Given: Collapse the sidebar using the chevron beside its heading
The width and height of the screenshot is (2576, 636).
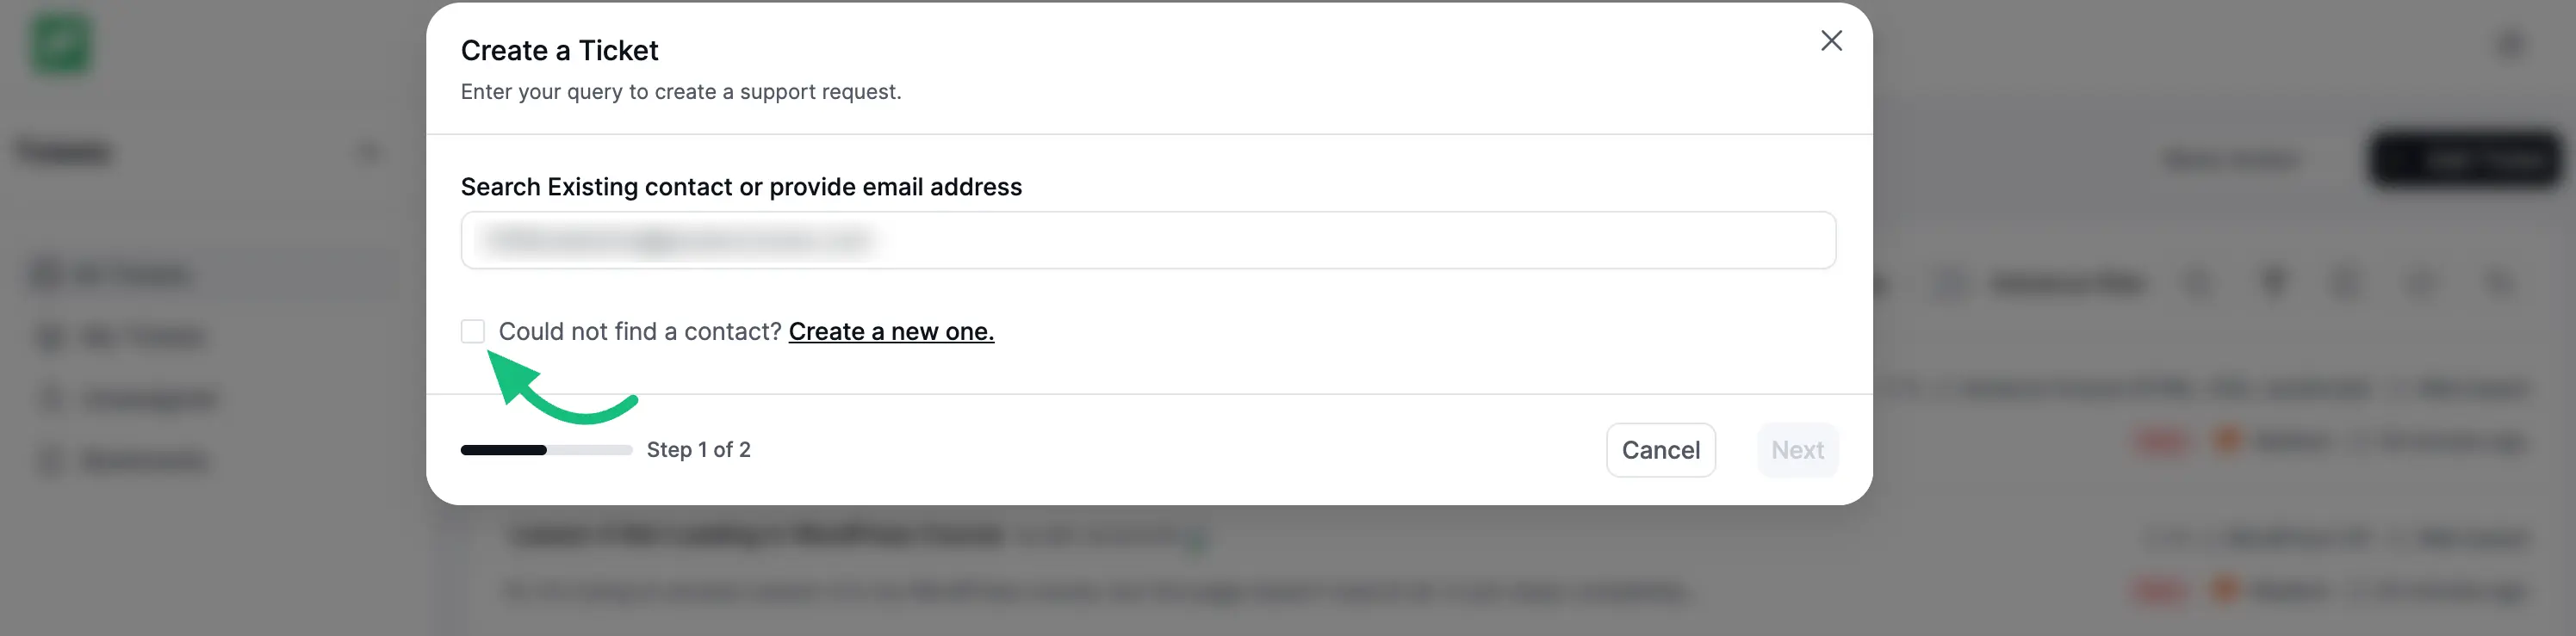Looking at the screenshot, I should tap(369, 152).
